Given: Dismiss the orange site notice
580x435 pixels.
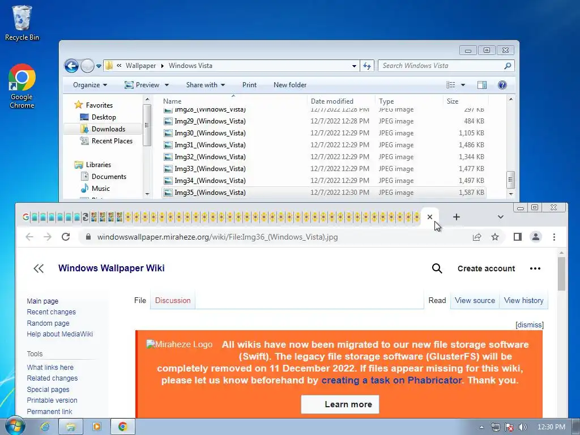Looking at the screenshot, I should click(530, 325).
